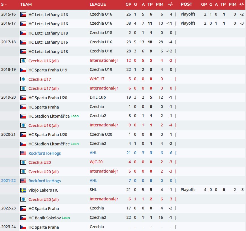Click the globe icon beside Czechia U17 (all)
This screenshot has height=231, width=246.
coord(23,88)
